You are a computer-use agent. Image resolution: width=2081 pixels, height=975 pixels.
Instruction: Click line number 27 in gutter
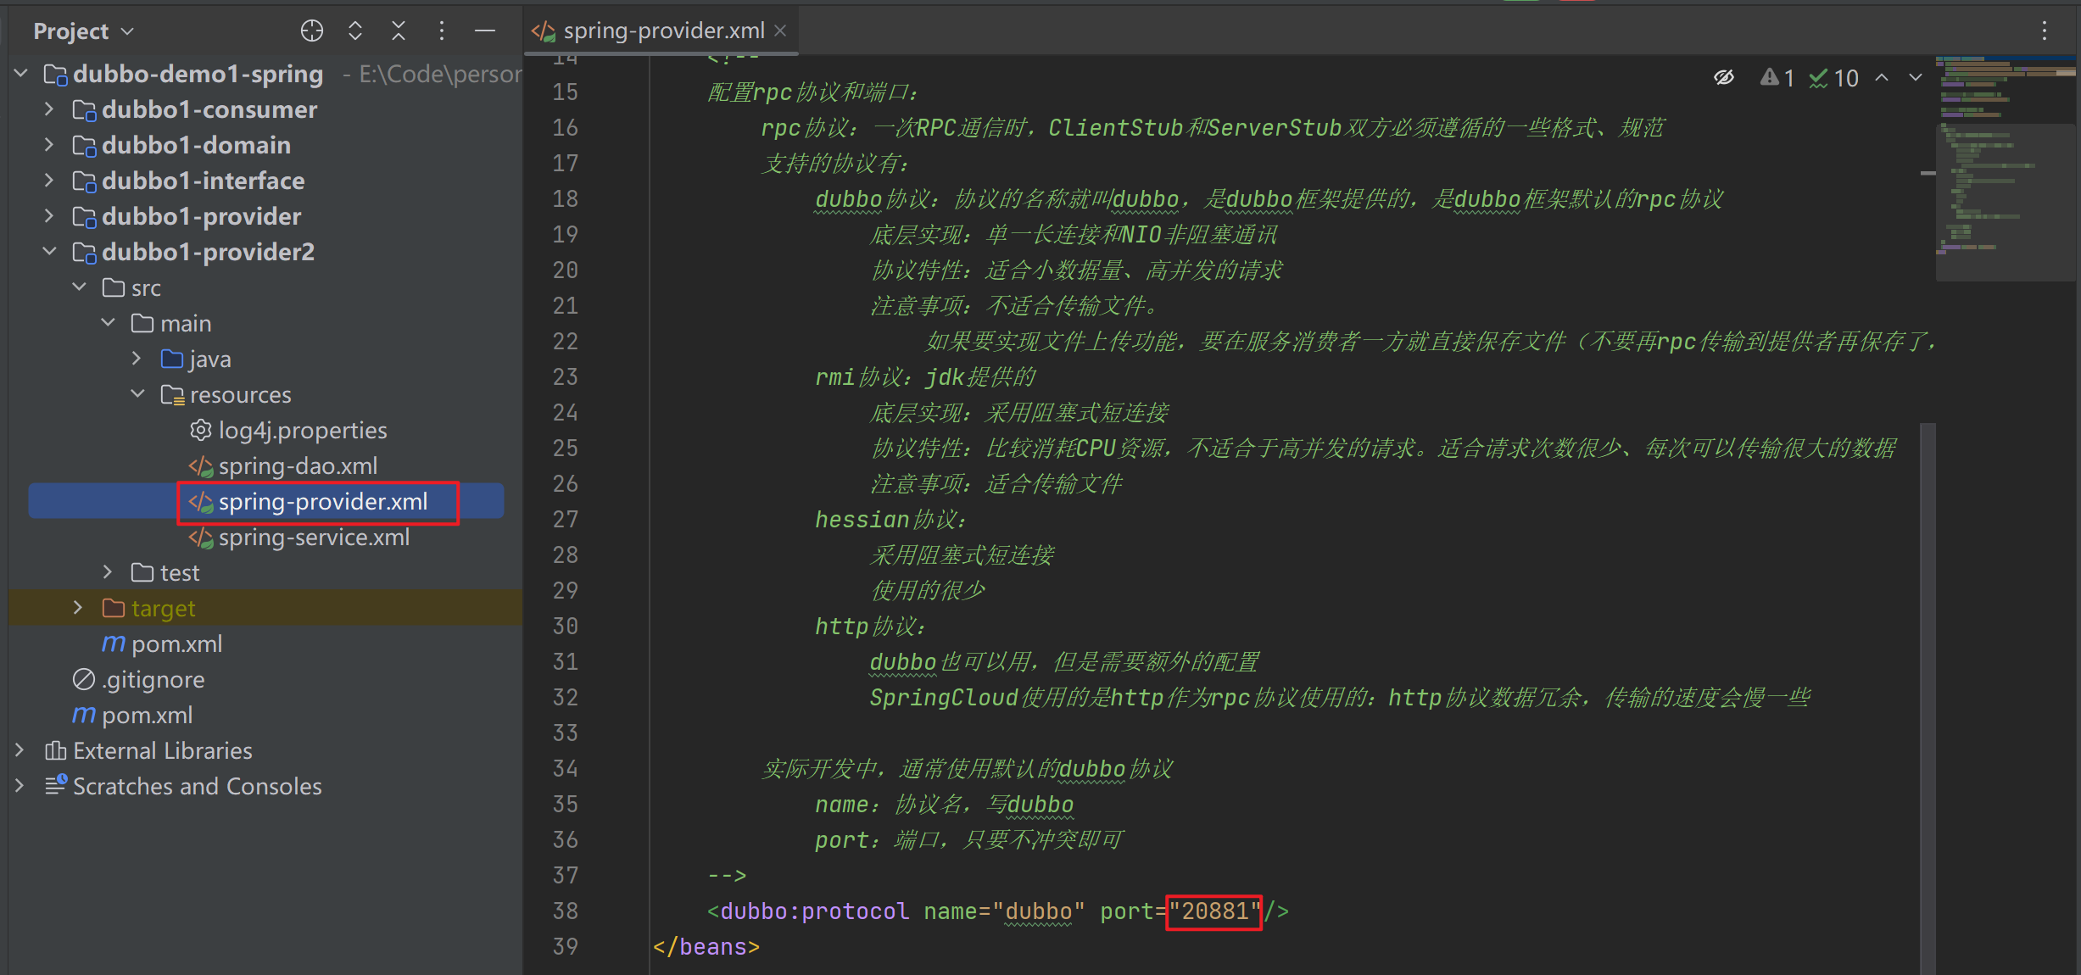click(565, 520)
